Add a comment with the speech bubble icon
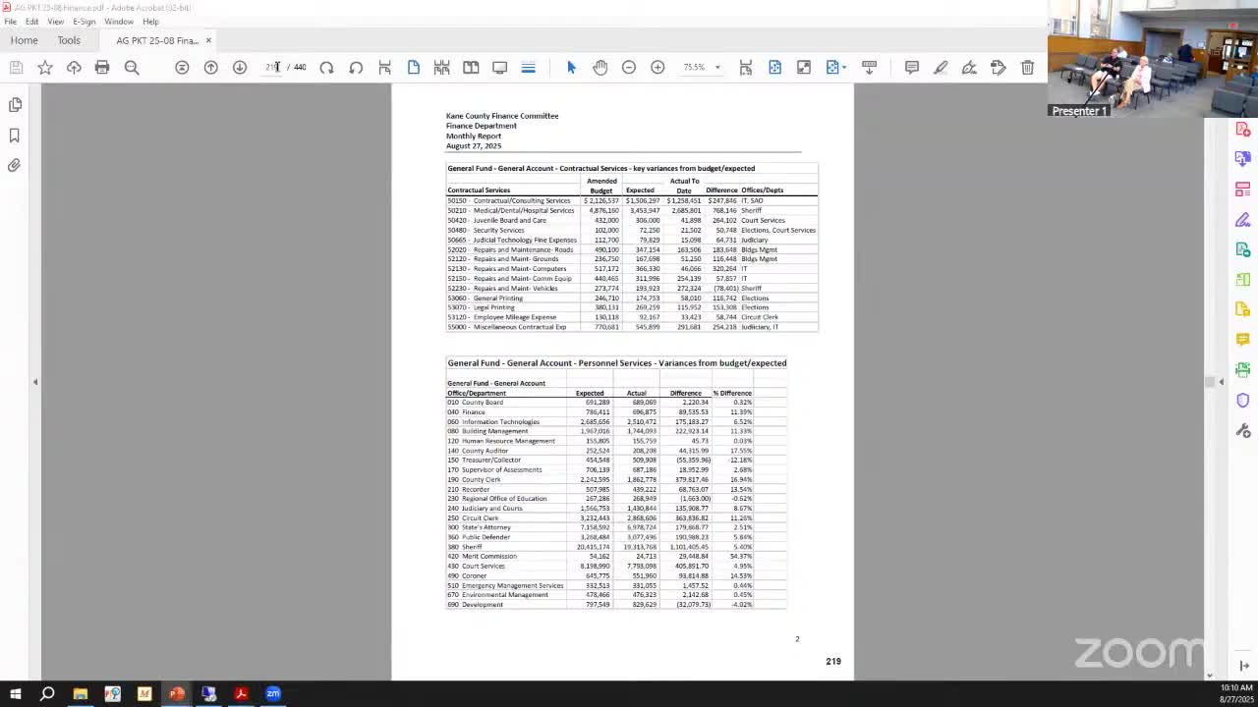This screenshot has width=1258, height=707. point(912,67)
